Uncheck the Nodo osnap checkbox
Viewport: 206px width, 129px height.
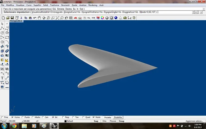(x=94, y=117)
